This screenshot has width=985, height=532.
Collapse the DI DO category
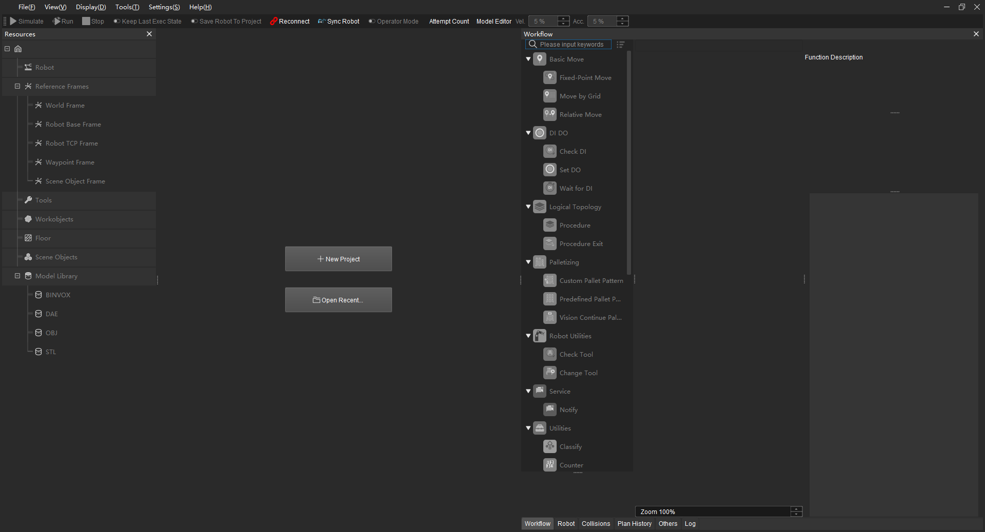click(528, 133)
